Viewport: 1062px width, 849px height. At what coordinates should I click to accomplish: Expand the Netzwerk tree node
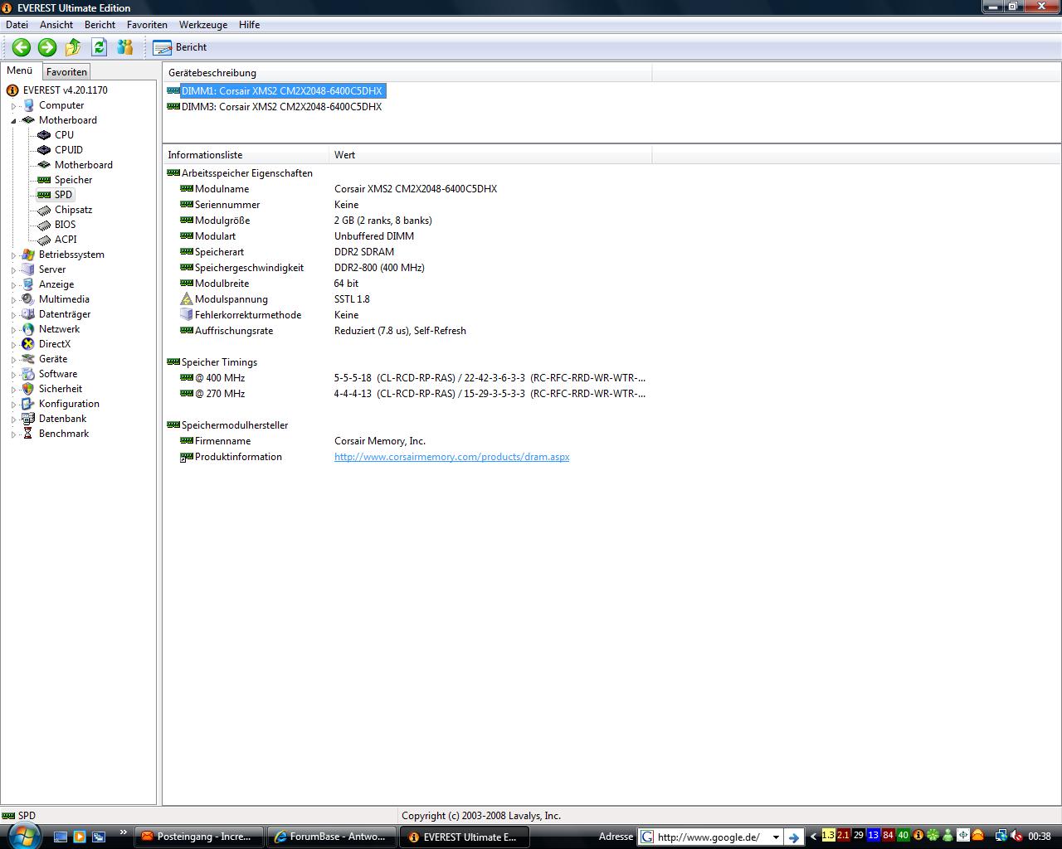13,330
